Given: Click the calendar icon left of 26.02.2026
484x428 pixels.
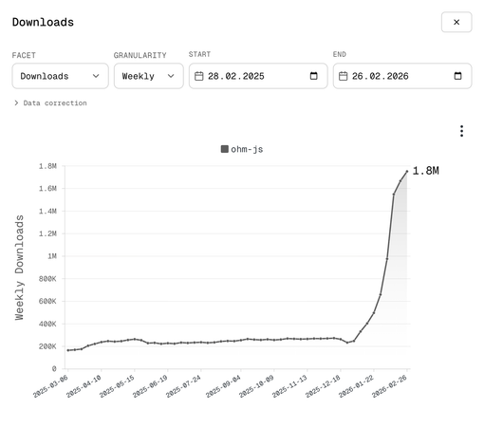Looking at the screenshot, I should [x=343, y=76].
